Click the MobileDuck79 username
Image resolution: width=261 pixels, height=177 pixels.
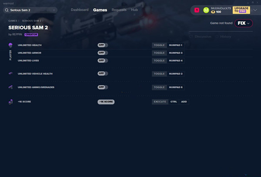click(x=221, y=8)
